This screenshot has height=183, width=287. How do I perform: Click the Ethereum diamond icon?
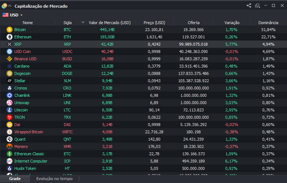pyautogui.click(x=10, y=37)
